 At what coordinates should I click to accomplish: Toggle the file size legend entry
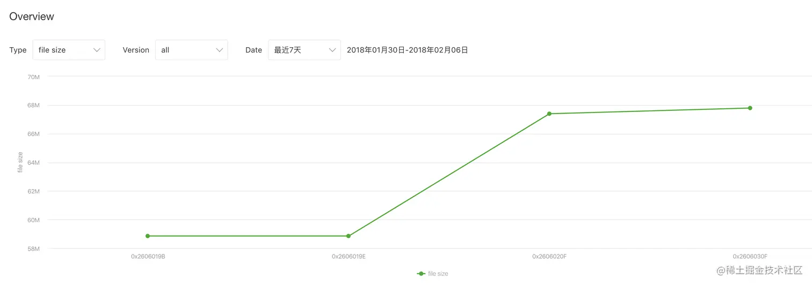pos(432,274)
